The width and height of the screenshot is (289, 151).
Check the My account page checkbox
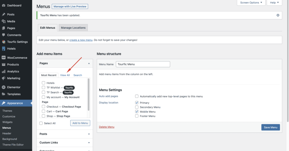point(43,97)
